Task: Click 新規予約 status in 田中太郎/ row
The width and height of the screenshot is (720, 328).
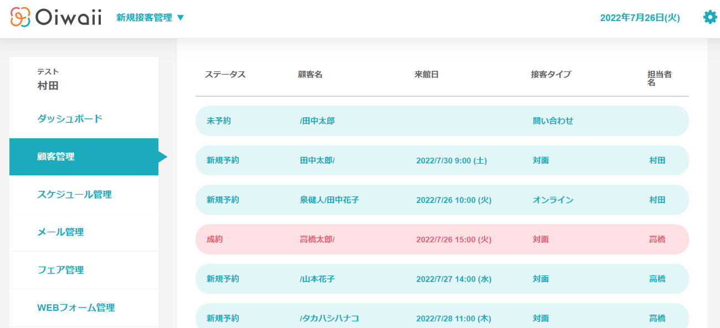Action: [x=223, y=160]
